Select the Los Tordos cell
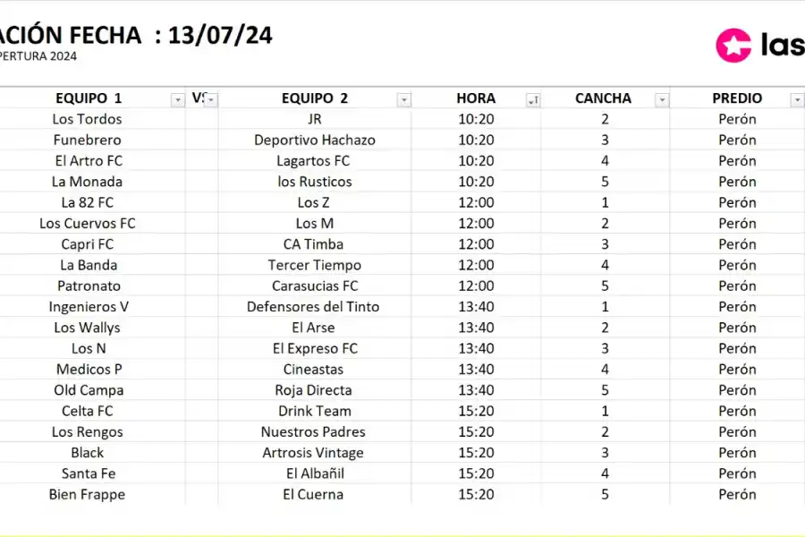This screenshot has height=537, width=805. point(87,119)
